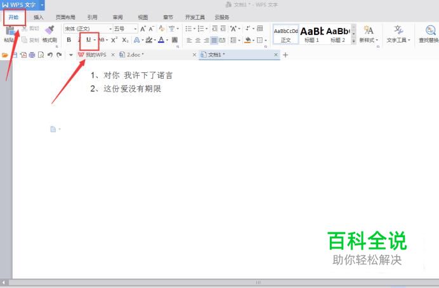Click 查找替换 (Find and Replace)

tap(429, 34)
